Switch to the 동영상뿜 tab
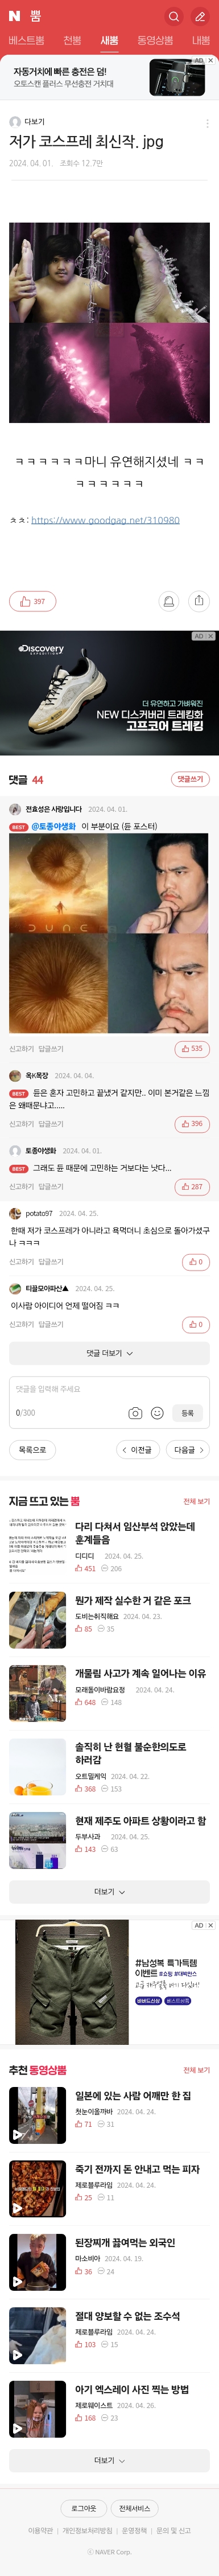 click(x=155, y=40)
